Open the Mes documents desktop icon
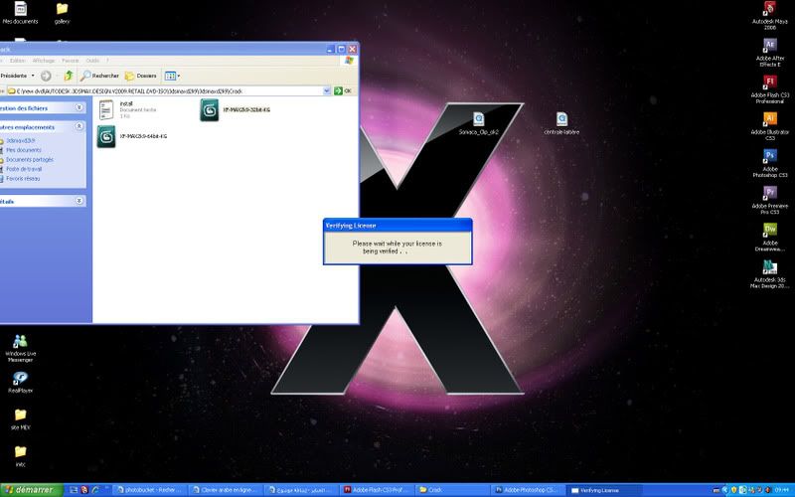Screen dimensions: 795x497 20,13
